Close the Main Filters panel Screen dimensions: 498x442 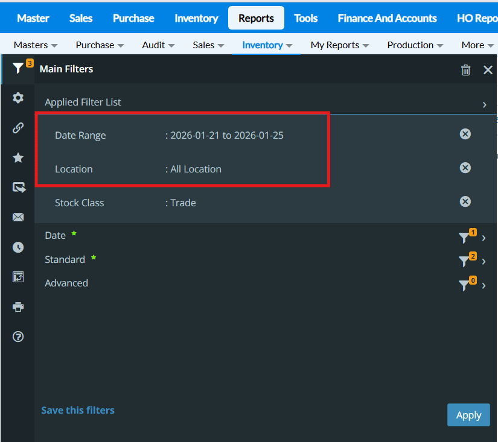[488, 70]
